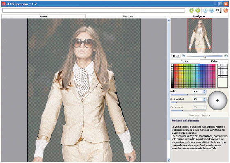
Task: Pick a color from the color palette grid
Action: [x=193, y=76]
